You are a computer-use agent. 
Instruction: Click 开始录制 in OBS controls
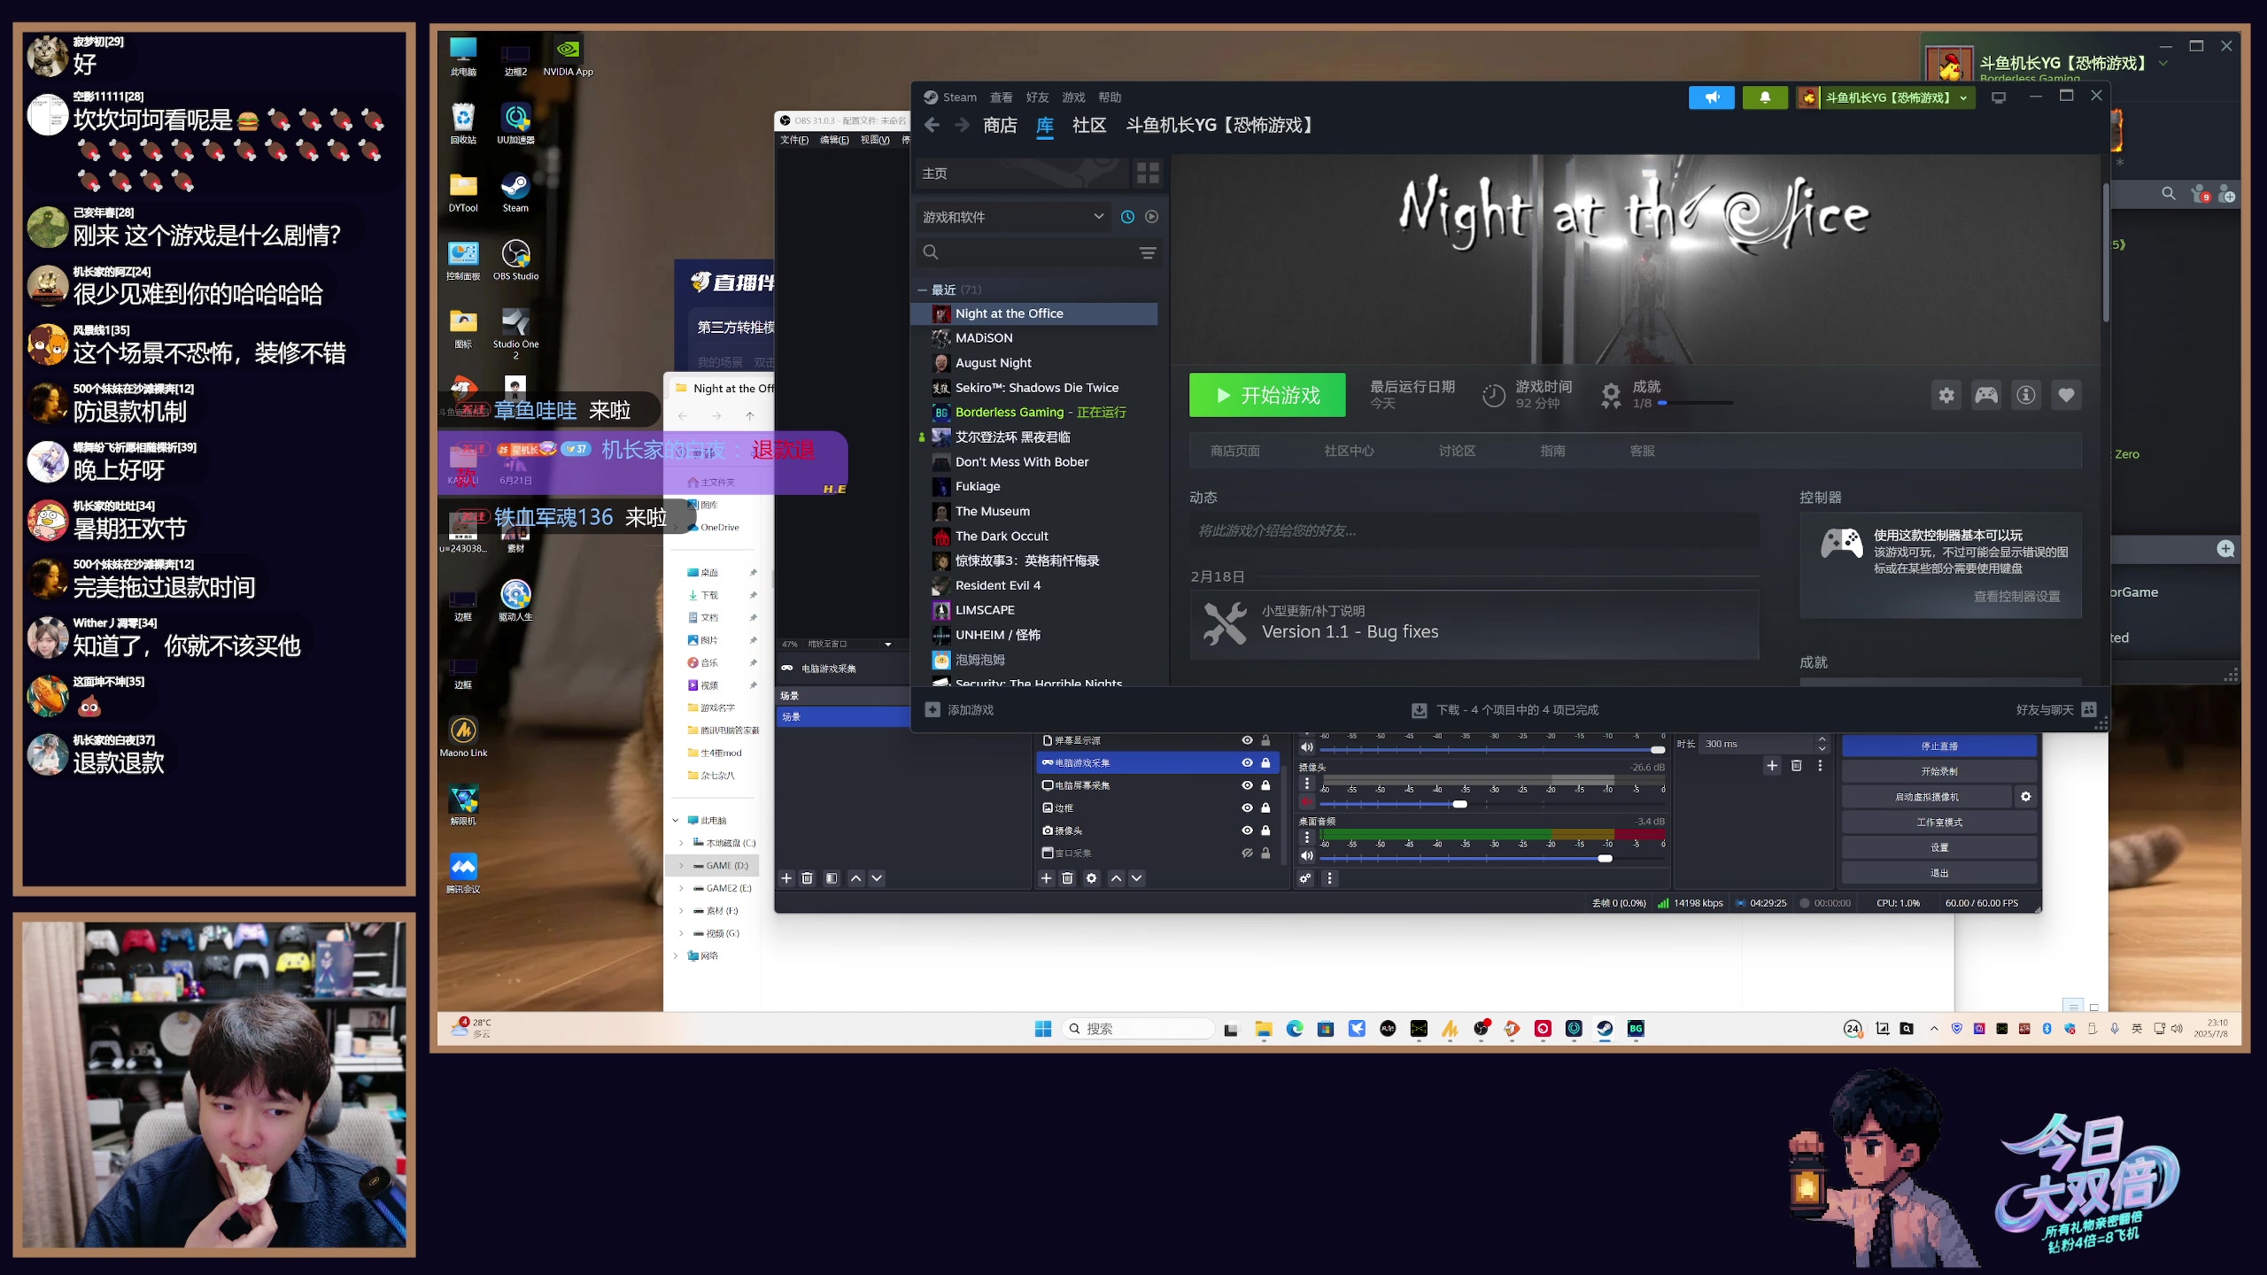pyautogui.click(x=1939, y=772)
